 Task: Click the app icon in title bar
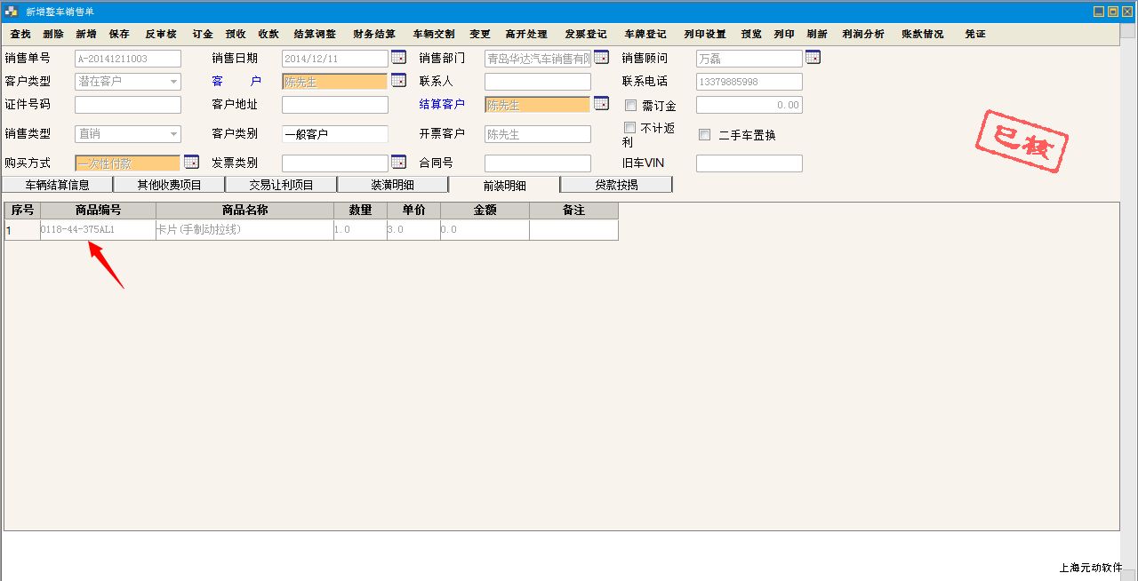tap(11, 12)
